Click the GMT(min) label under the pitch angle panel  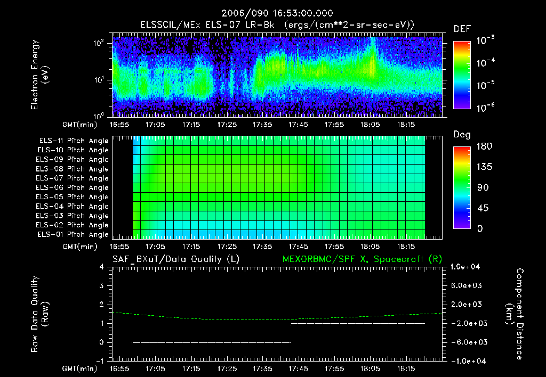[80, 247]
